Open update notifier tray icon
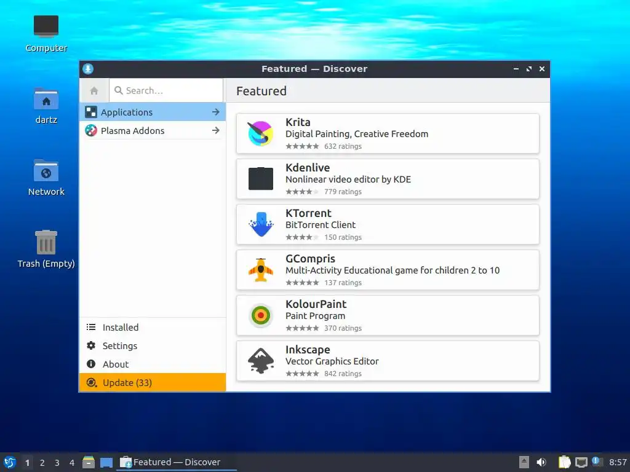The height and width of the screenshot is (472, 630). point(597,462)
